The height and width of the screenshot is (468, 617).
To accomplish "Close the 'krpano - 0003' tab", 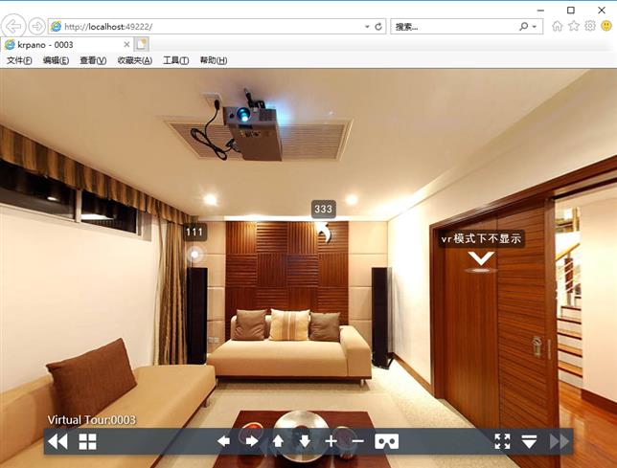I will (x=126, y=45).
